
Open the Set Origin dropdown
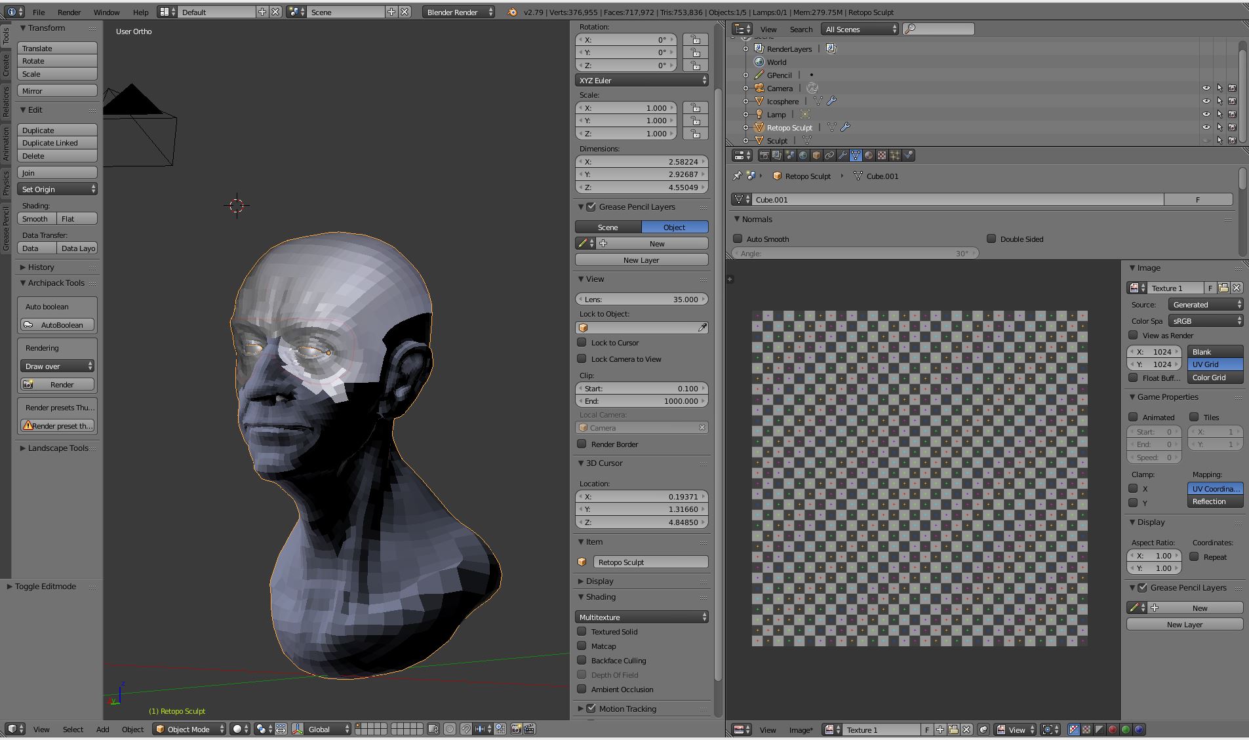57,189
